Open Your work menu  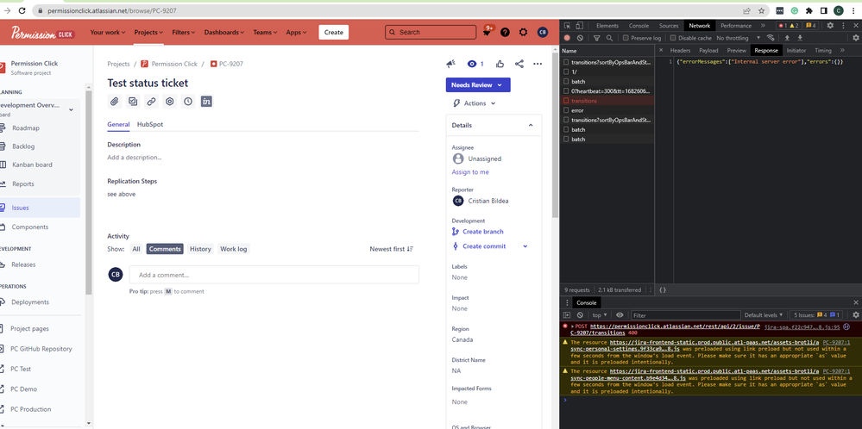click(x=108, y=33)
